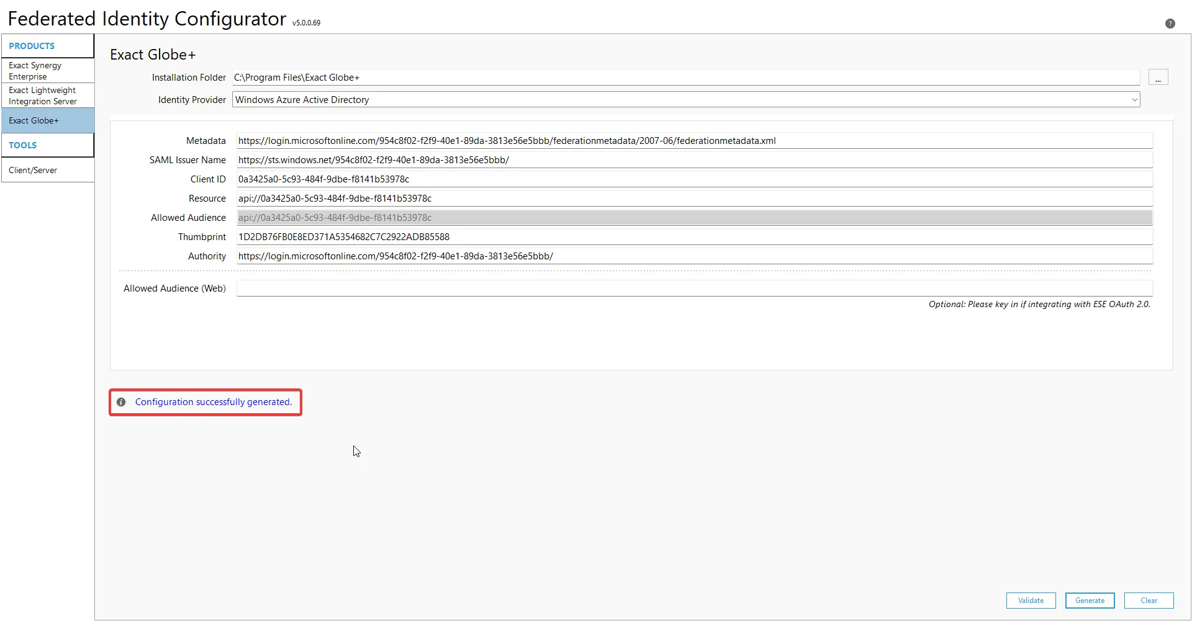
Task: Click the Generate button
Action: pyautogui.click(x=1090, y=601)
